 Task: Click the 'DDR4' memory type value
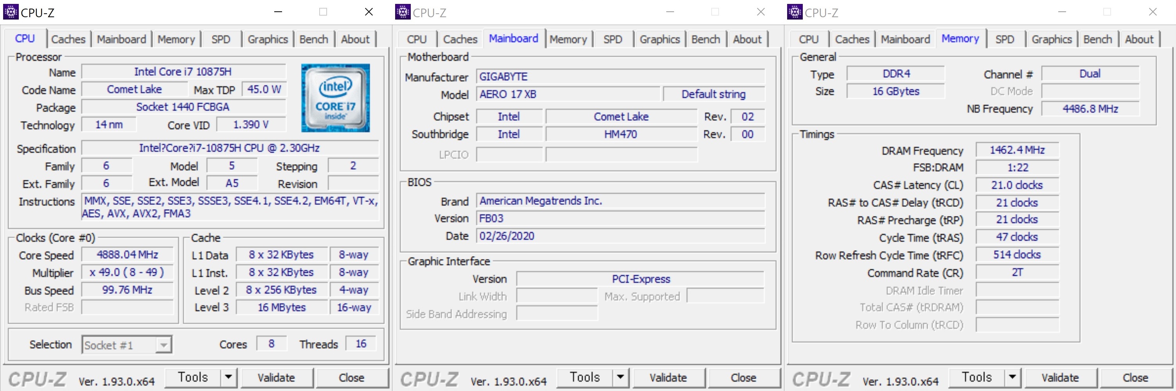pos(896,74)
